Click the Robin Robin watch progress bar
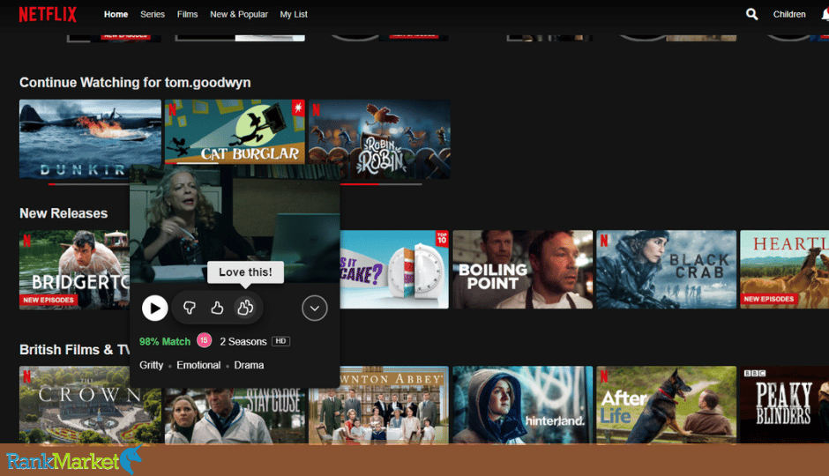 point(381,184)
